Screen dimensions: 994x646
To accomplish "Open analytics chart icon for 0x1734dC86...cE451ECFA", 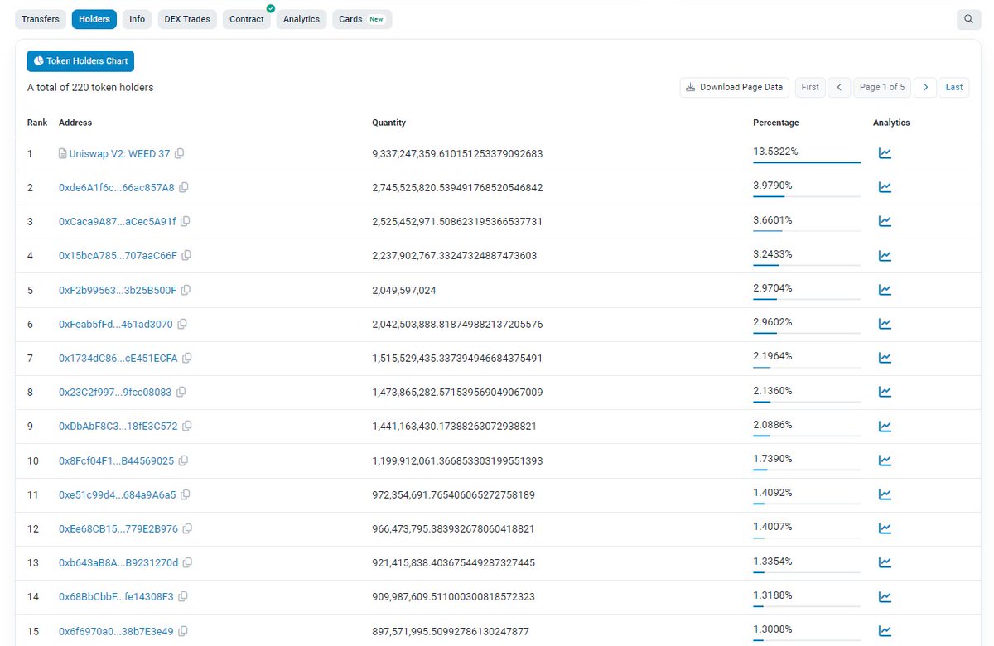I will (885, 358).
